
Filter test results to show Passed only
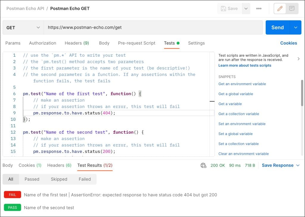[x=32, y=179]
